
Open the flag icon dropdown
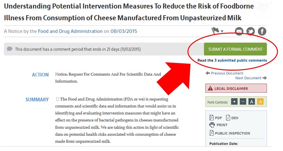pyautogui.click(x=217, y=31)
